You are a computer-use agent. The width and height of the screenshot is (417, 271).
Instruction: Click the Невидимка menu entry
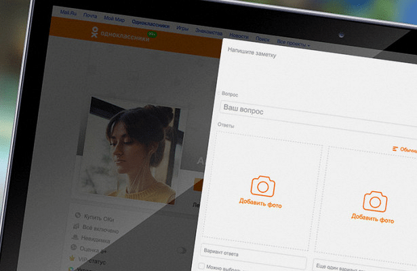pyautogui.click(x=96, y=239)
